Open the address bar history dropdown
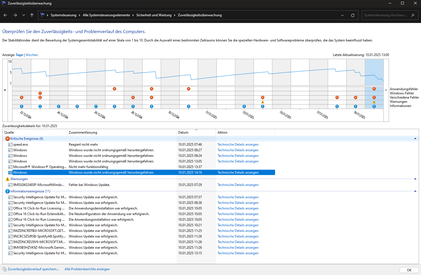The height and width of the screenshot is (275, 421). tap(342, 15)
